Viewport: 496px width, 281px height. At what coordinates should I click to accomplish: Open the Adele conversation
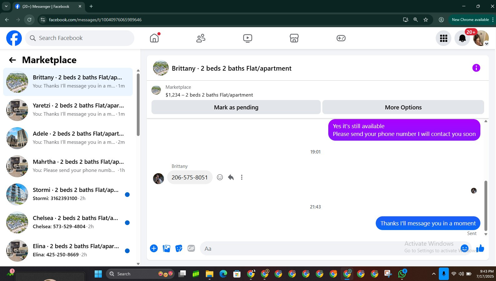[x=68, y=138]
